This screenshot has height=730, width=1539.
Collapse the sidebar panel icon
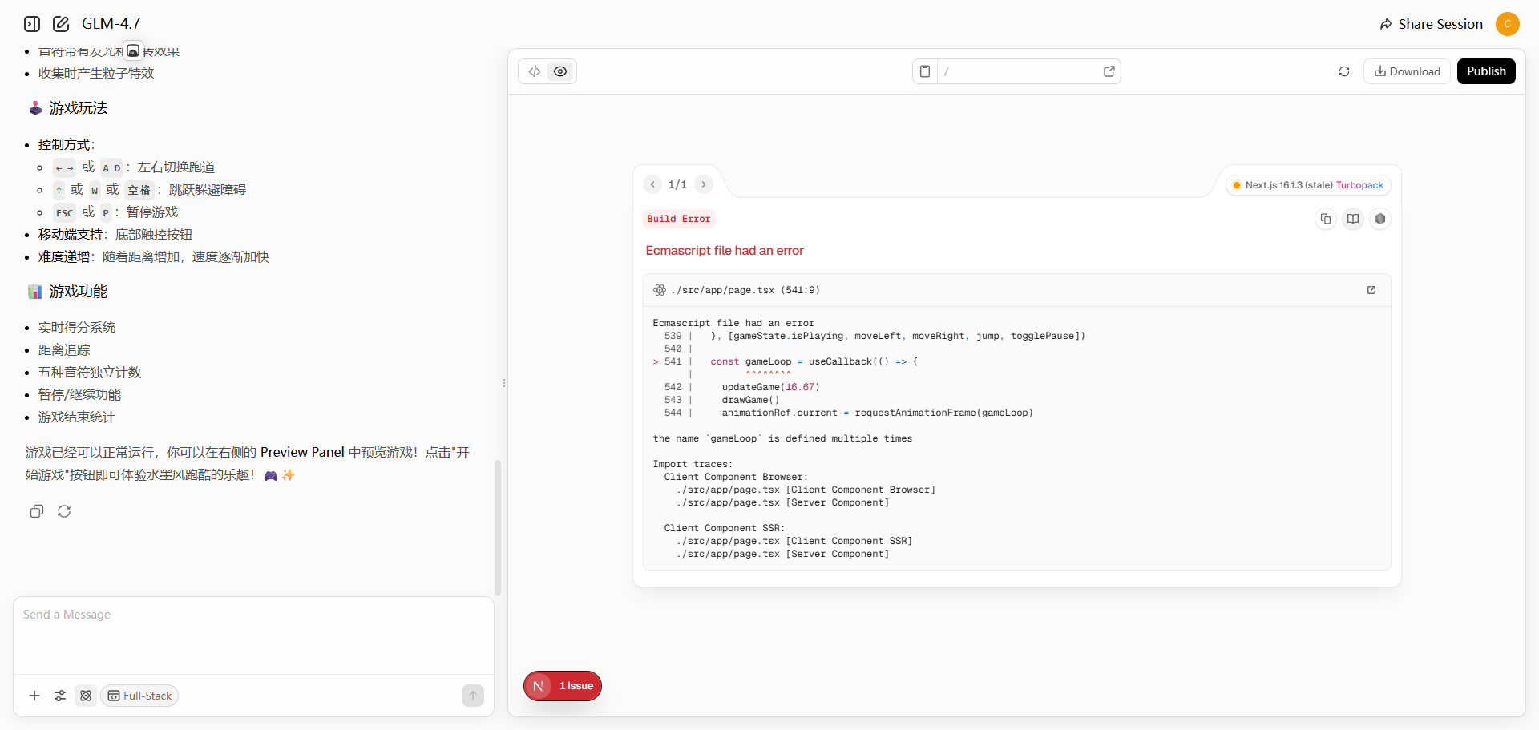32,24
